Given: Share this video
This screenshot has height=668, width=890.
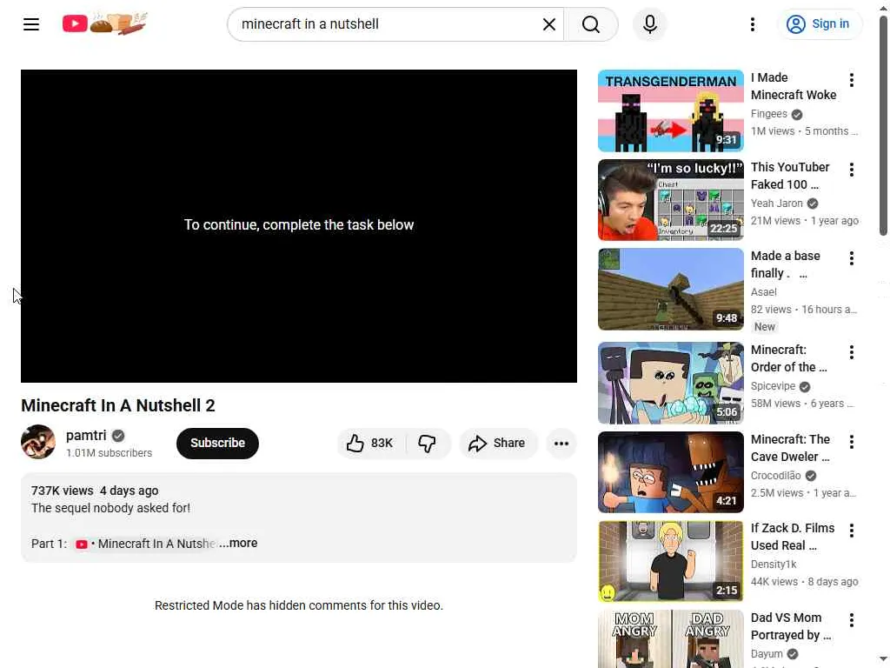Looking at the screenshot, I should click(497, 443).
